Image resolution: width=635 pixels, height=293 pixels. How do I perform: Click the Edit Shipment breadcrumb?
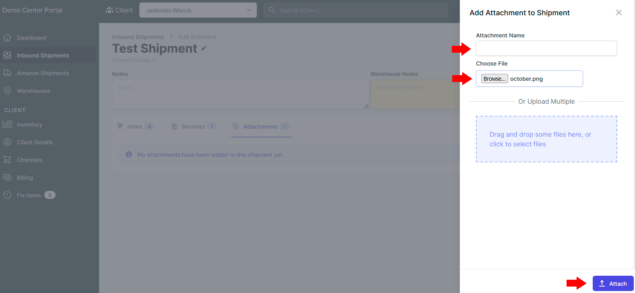[197, 37]
